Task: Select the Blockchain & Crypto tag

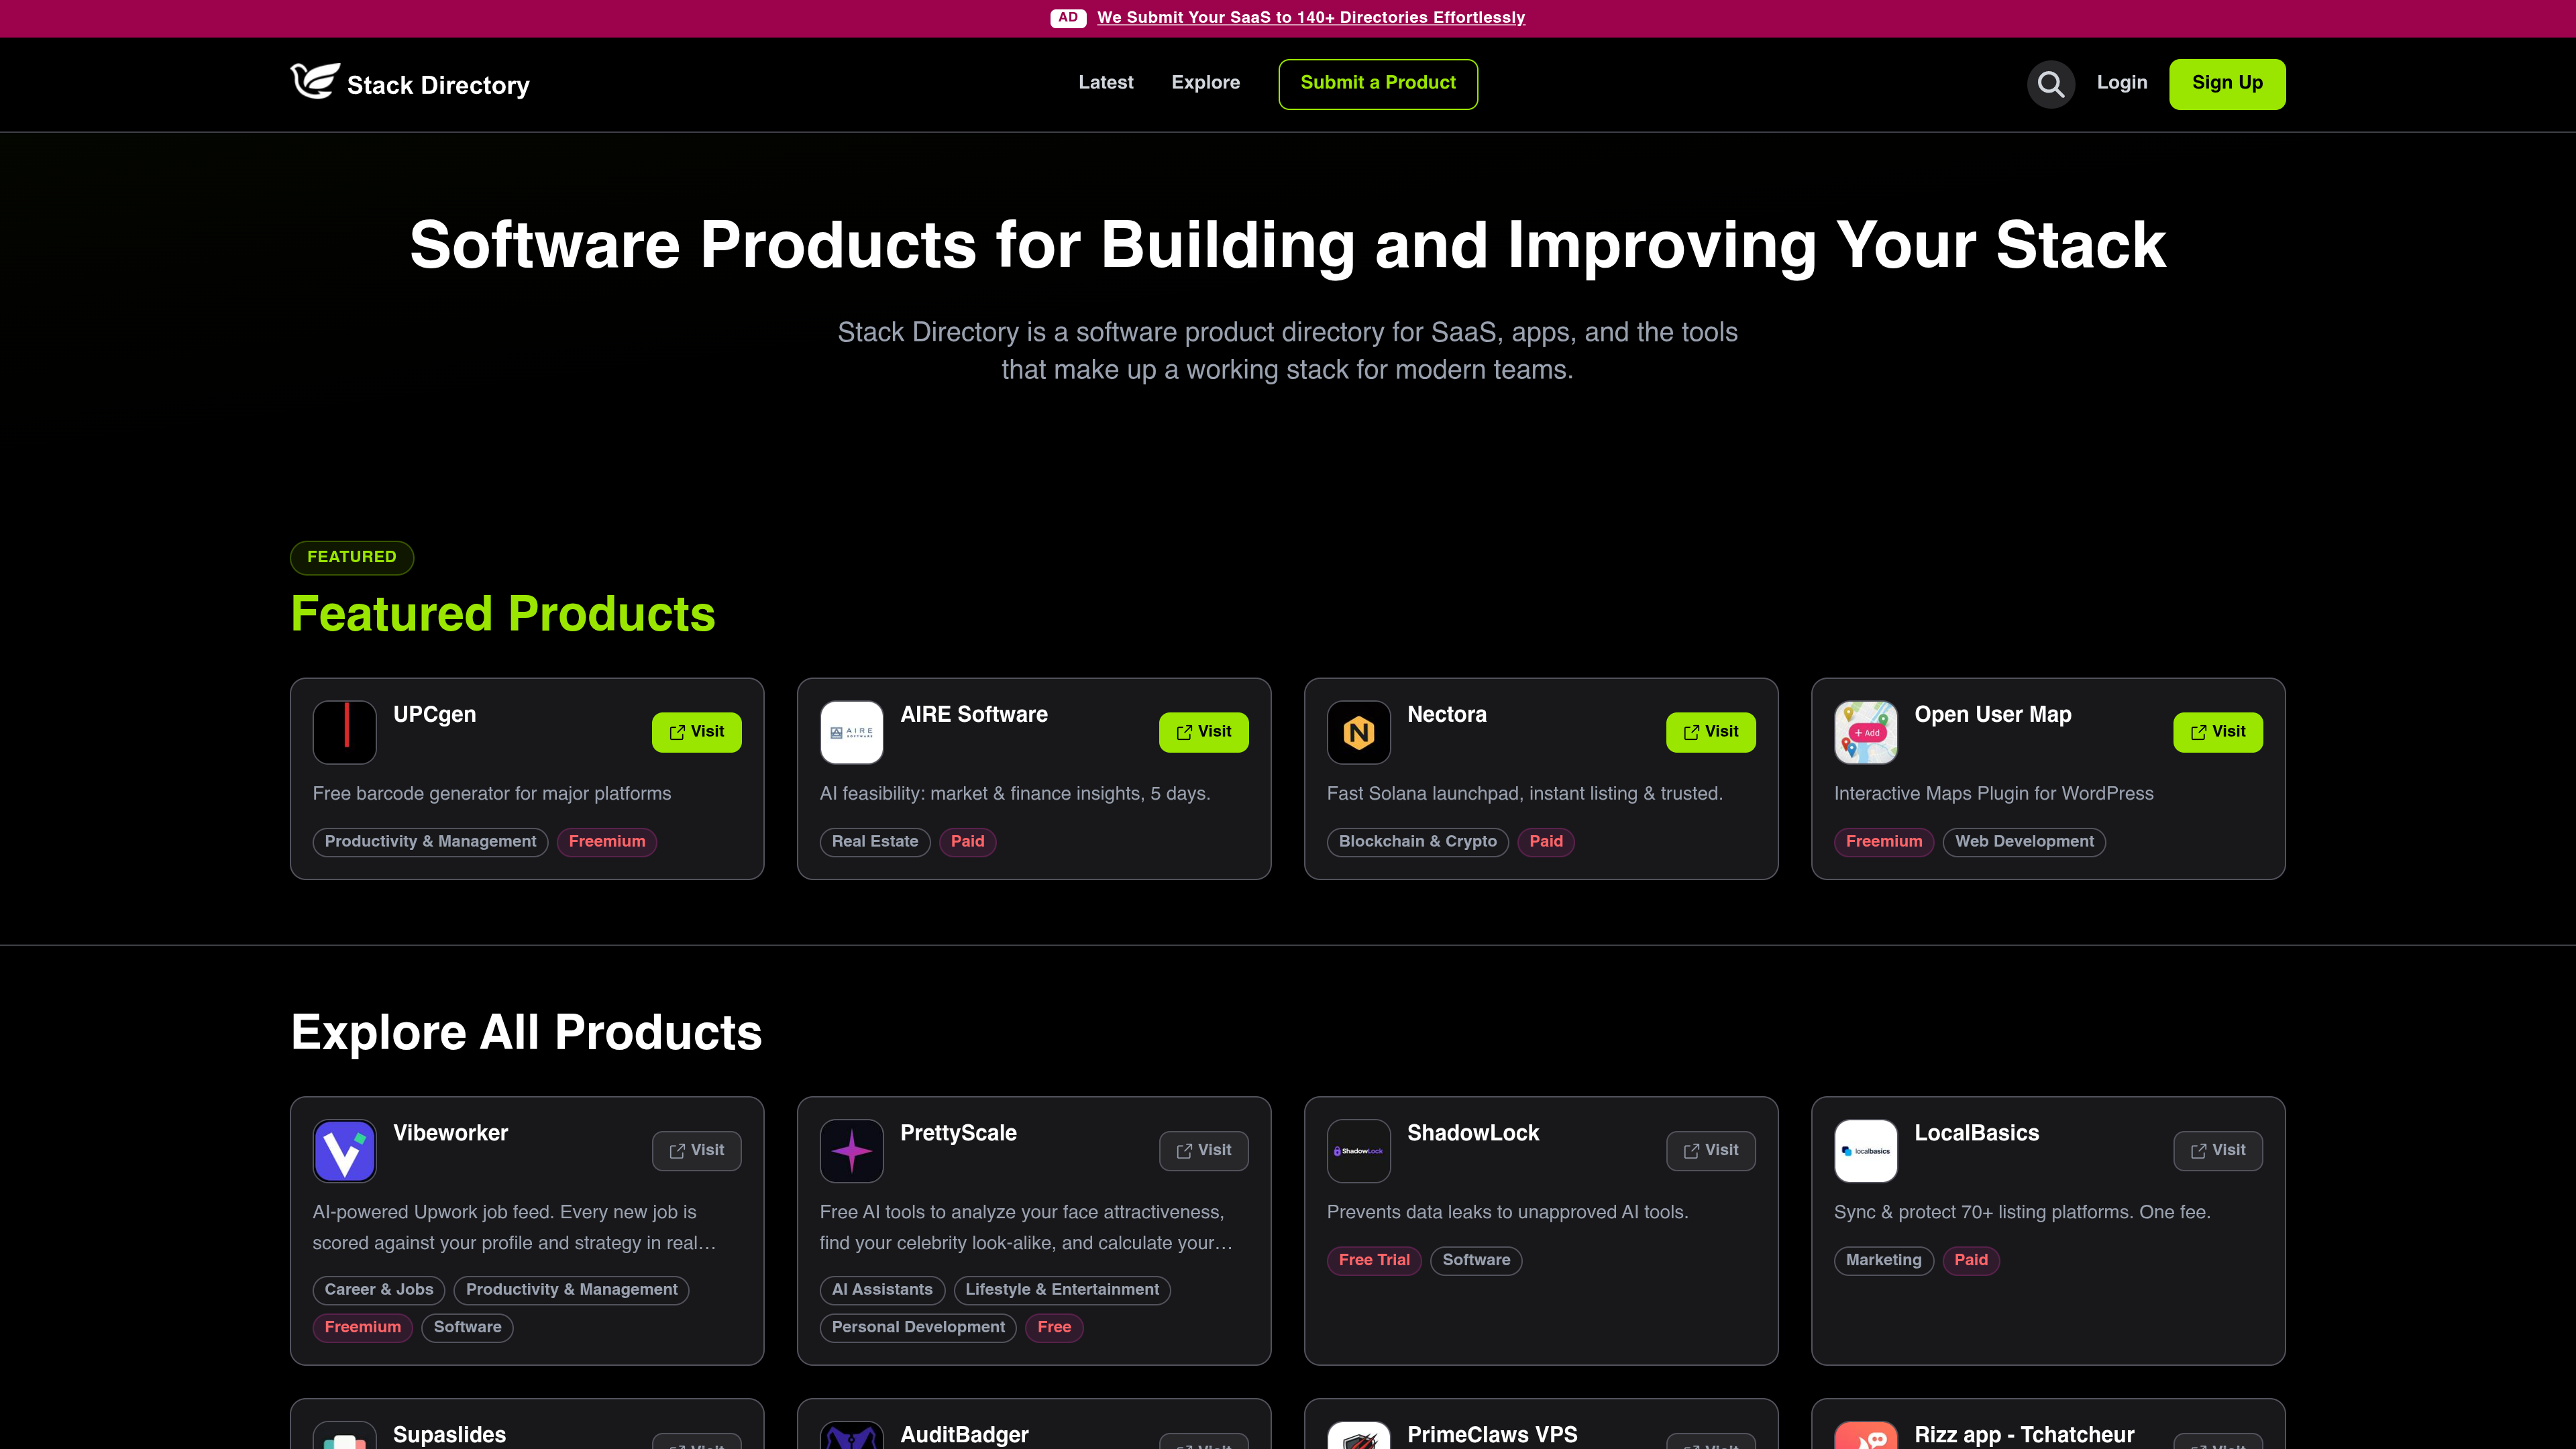Action: tap(1417, 842)
